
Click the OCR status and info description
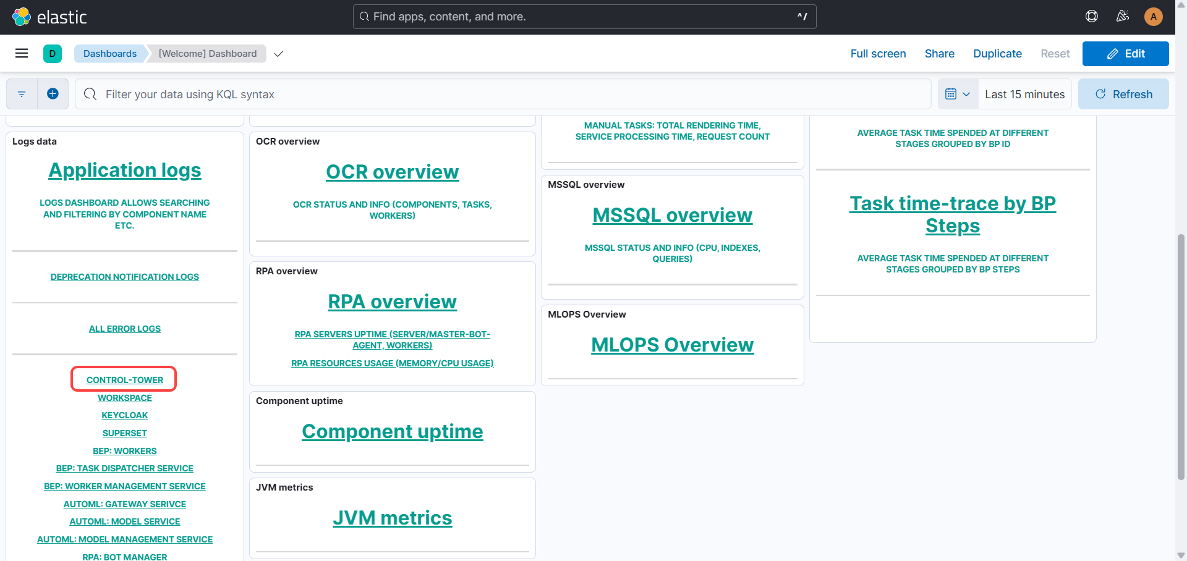pyautogui.click(x=393, y=210)
